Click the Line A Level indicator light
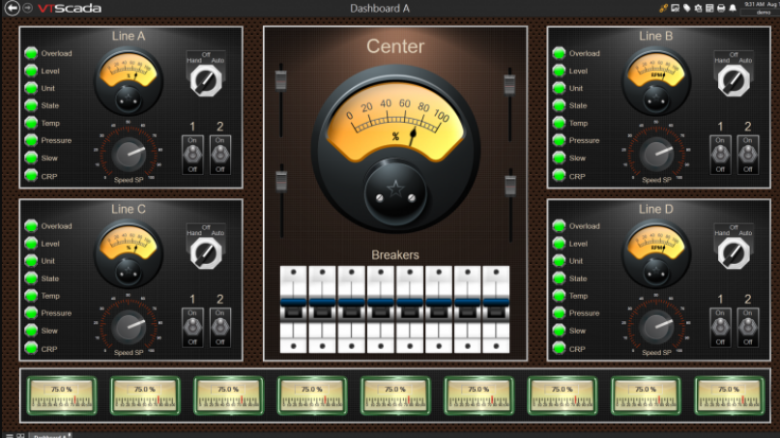 (31, 71)
